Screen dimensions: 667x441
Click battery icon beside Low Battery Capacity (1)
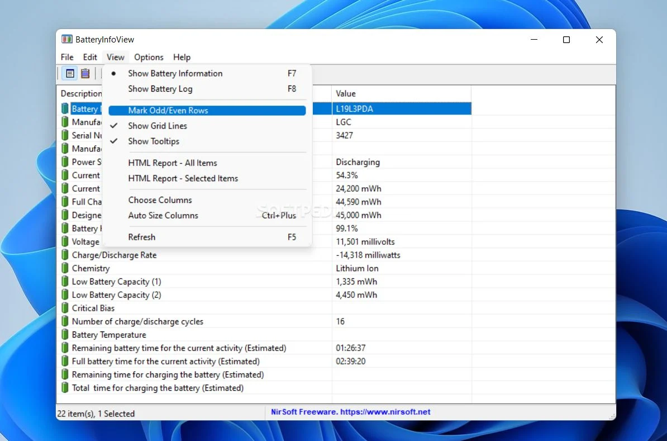pyautogui.click(x=65, y=282)
